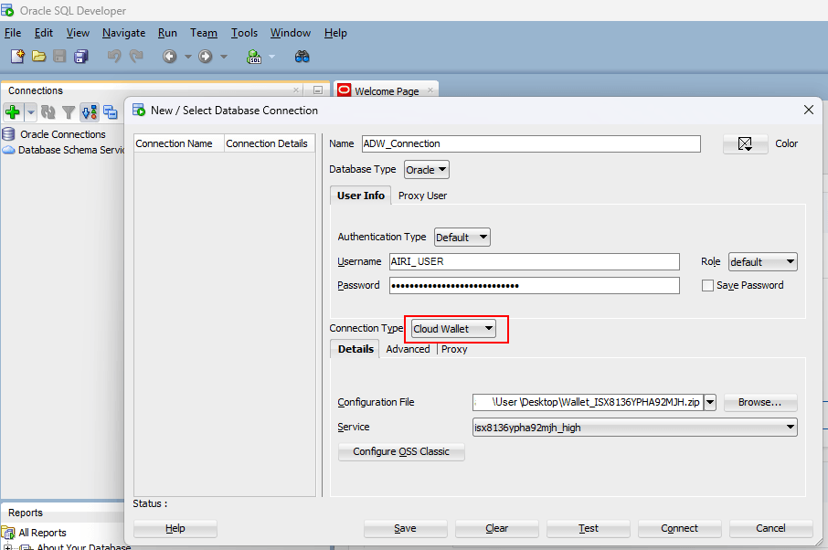This screenshot has height=550, width=828.
Task: Switch to the Advanced tab
Action: coord(408,349)
